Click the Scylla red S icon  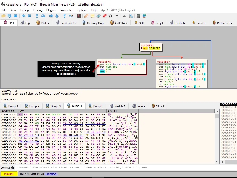78,16
